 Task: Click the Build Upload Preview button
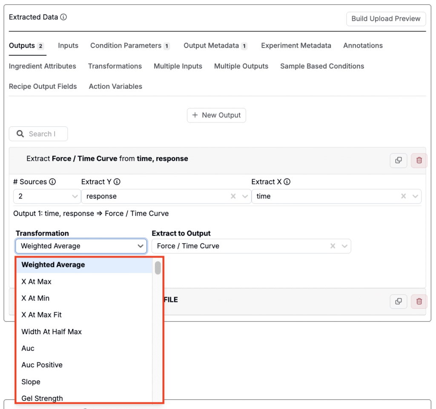386,19
